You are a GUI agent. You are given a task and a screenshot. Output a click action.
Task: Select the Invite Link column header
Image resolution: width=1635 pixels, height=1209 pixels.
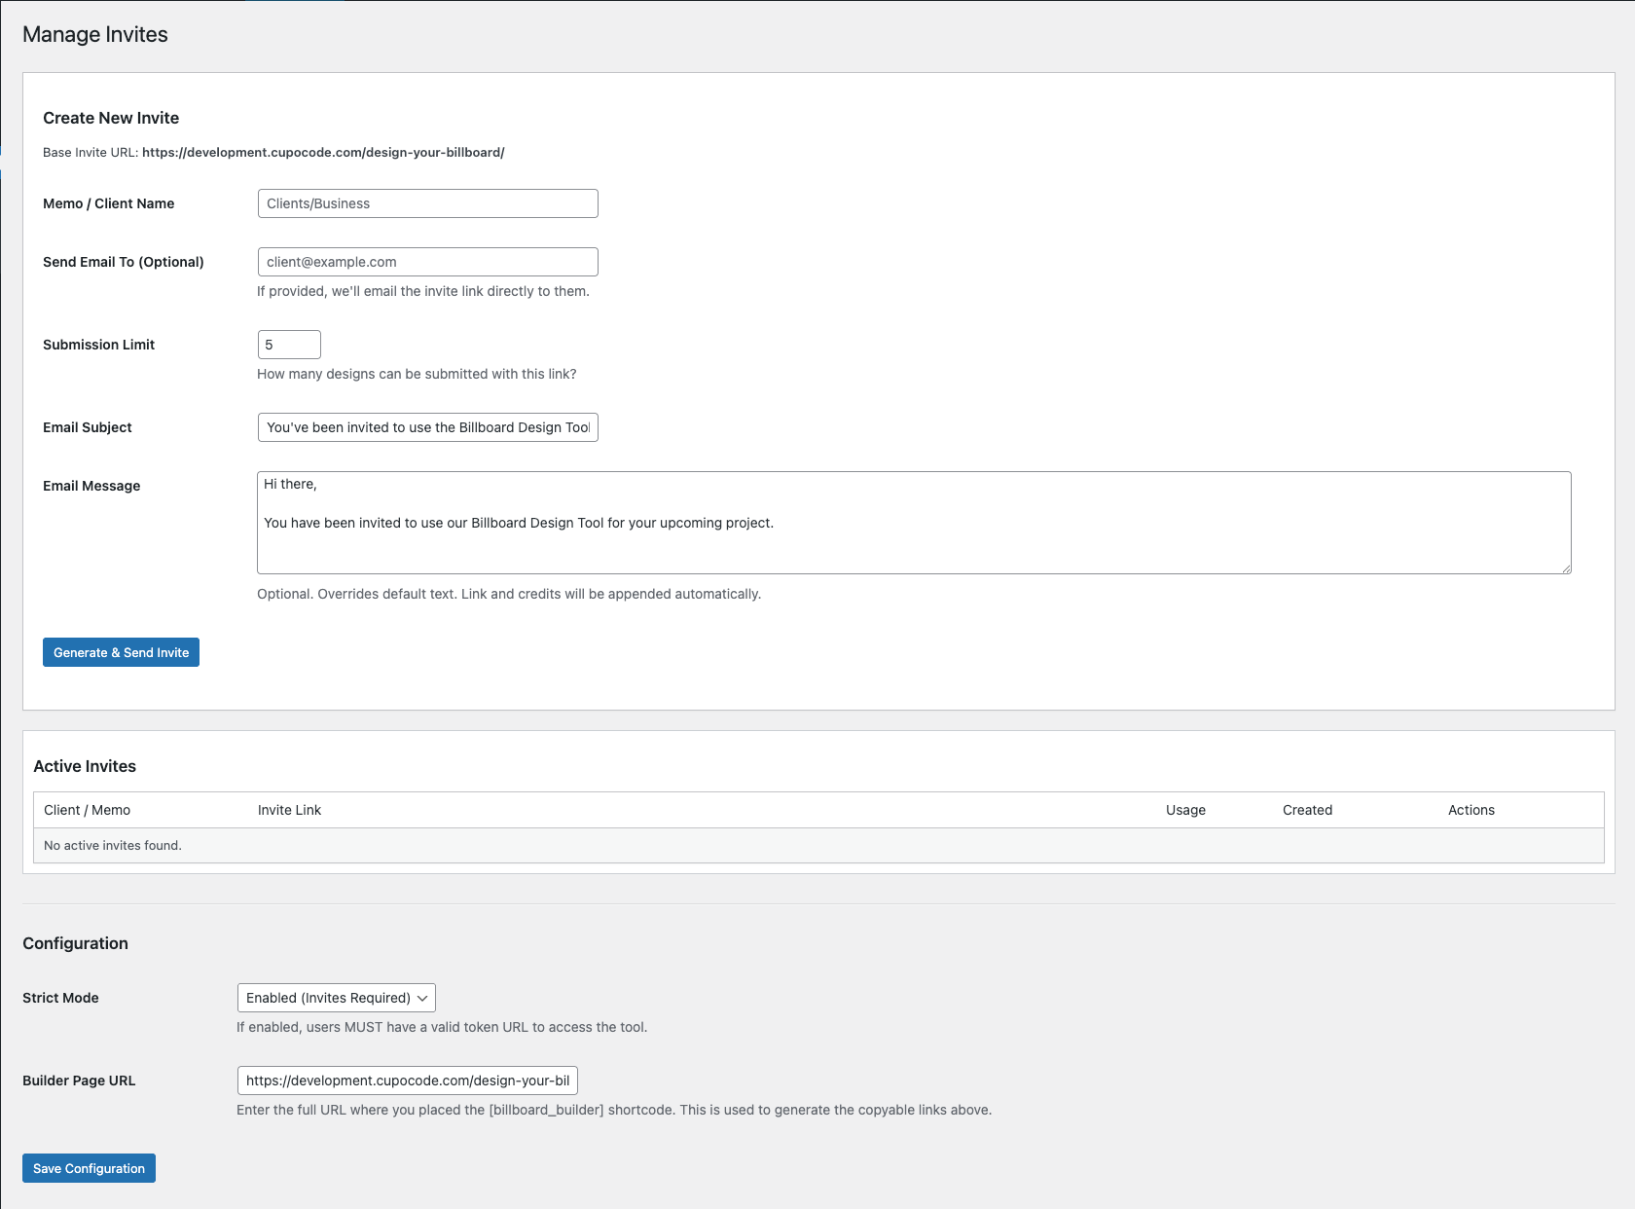point(289,810)
